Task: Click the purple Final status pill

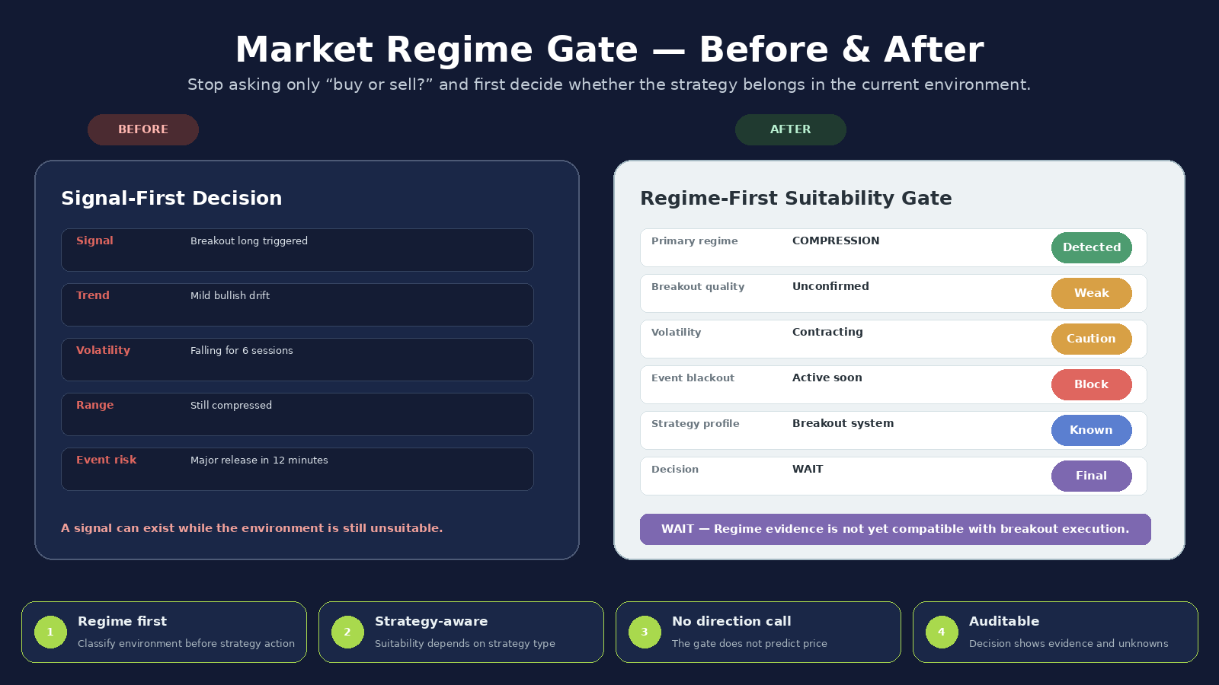Action: pyautogui.click(x=1092, y=476)
